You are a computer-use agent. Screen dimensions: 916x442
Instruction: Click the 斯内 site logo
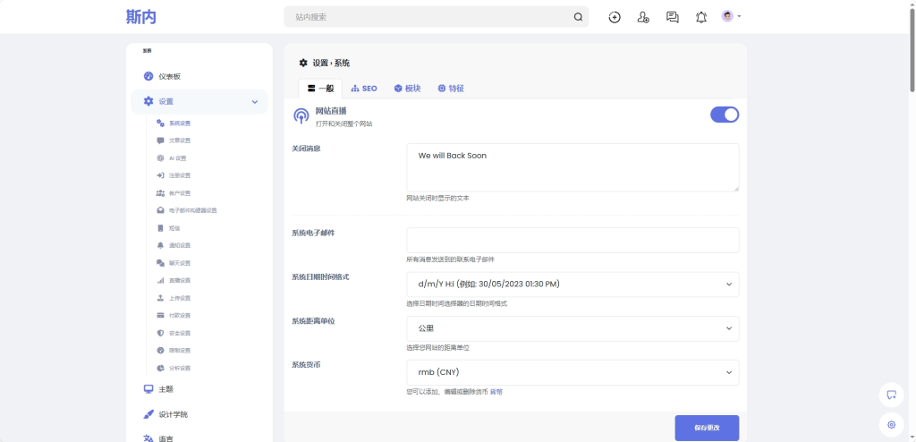(140, 16)
